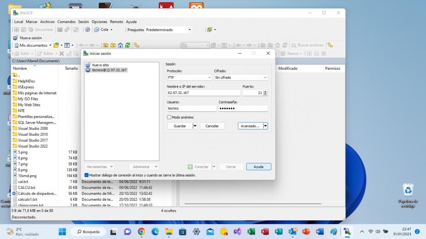Open the Local menu
This screenshot has width=426, height=239.
[x=18, y=22]
